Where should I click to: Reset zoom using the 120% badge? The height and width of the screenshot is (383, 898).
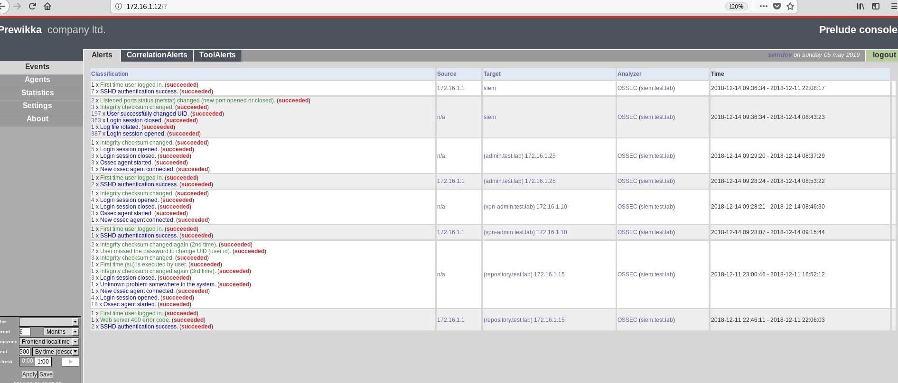pos(736,6)
